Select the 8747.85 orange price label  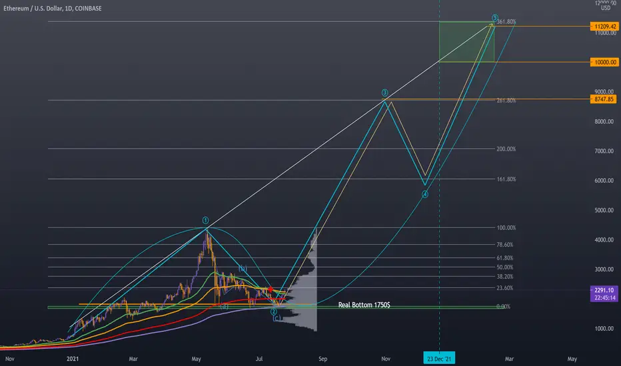[x=603, y=99]
